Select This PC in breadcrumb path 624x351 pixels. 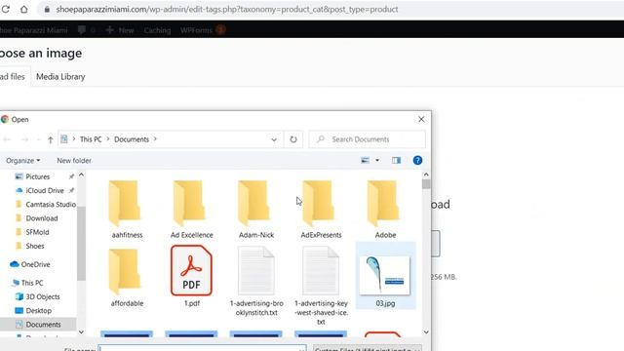click(x=91, y=139)
